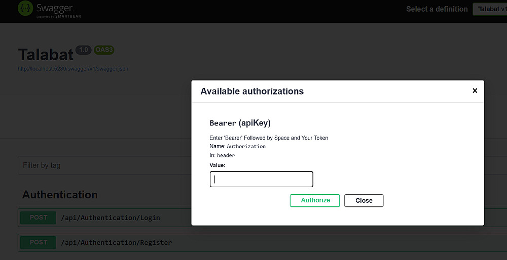This screenshot has width=507, height=260.
Task: Collapse the Authentication section
Action: [x=60, y=195]
